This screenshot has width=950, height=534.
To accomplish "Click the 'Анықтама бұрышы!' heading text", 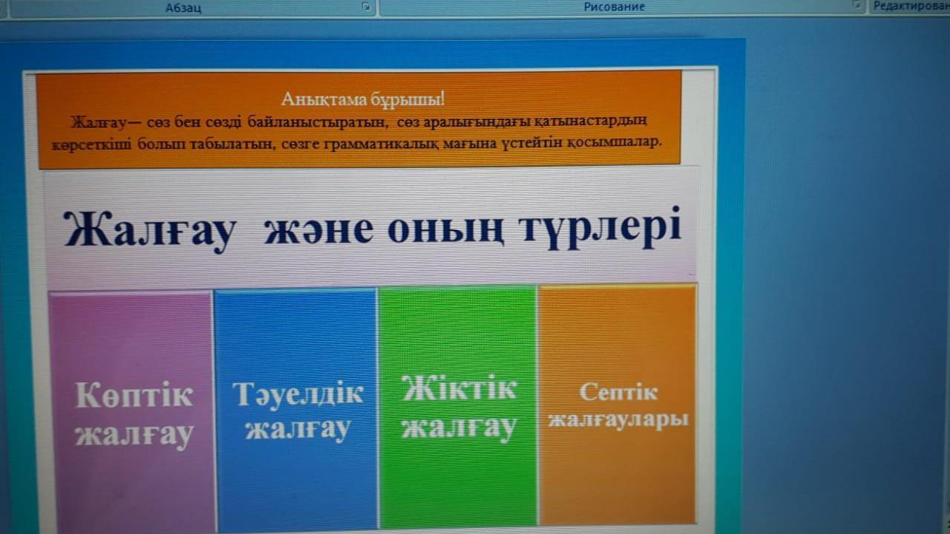I will (363, 98).
